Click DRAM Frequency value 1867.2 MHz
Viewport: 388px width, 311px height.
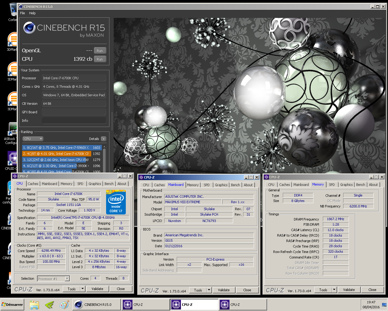point(336,219)
